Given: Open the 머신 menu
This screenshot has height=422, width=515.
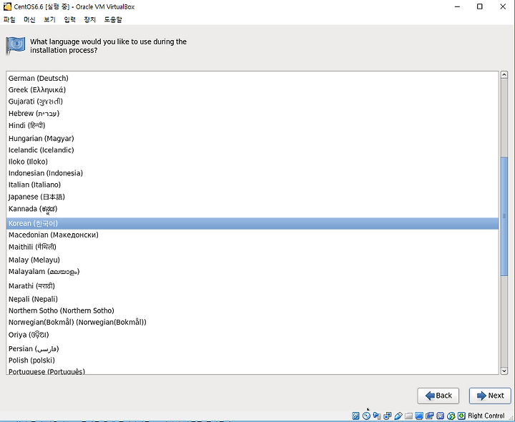Looking at the screenshot, I should 29,19.
